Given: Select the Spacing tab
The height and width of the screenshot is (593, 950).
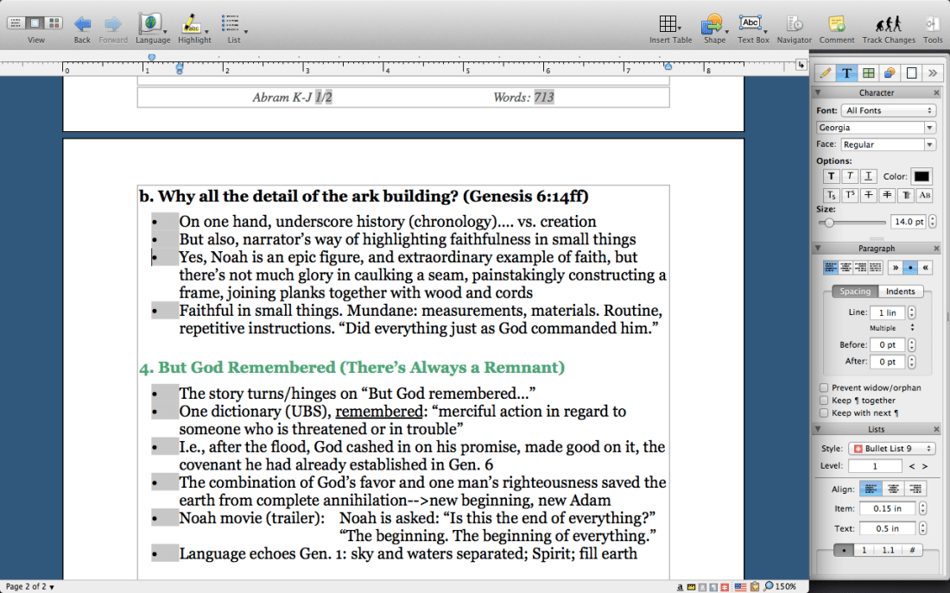Looking at the screenshot, I should point(854,291).
